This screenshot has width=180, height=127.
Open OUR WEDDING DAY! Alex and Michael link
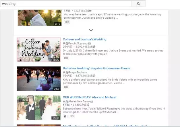[90, 97]
